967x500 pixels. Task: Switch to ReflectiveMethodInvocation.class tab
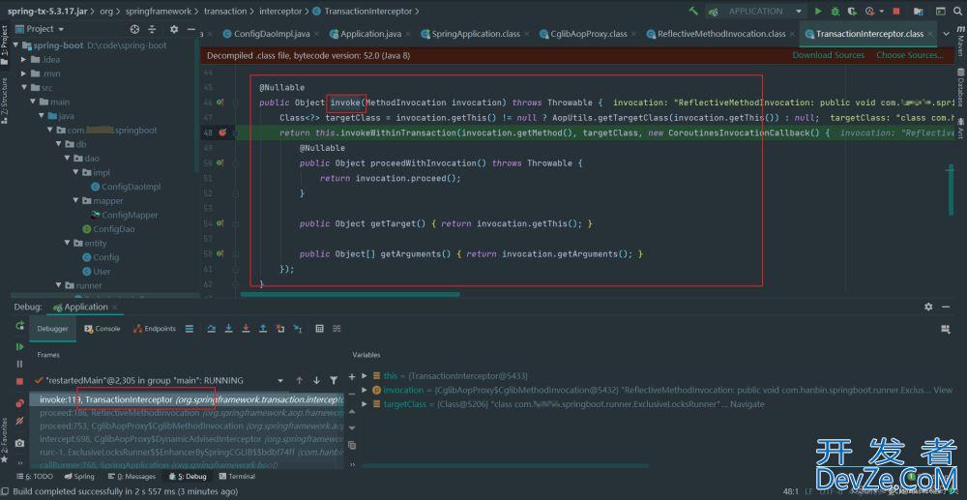(721, 34)
